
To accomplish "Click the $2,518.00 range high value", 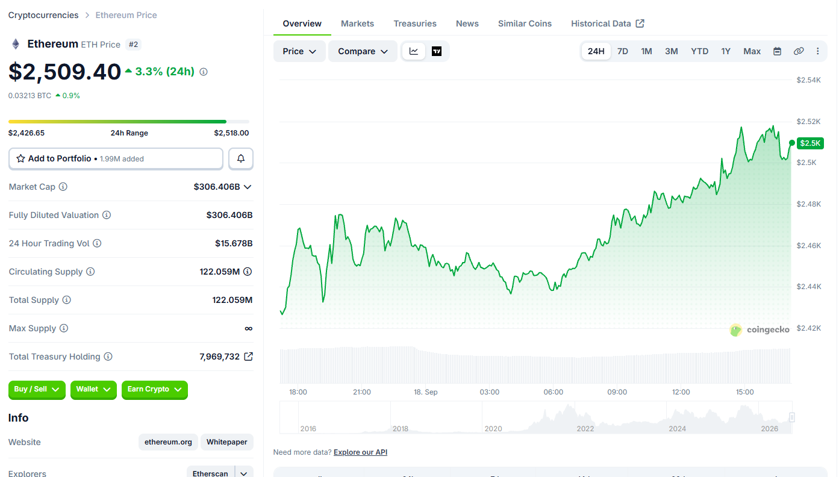I will (x=231, y=133).
